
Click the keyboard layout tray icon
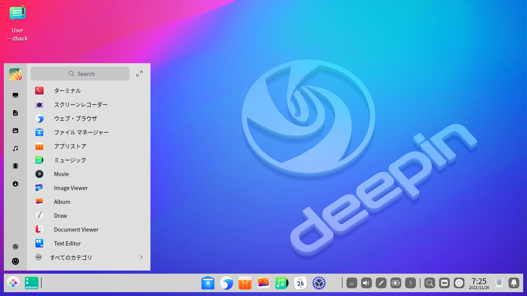351,283
